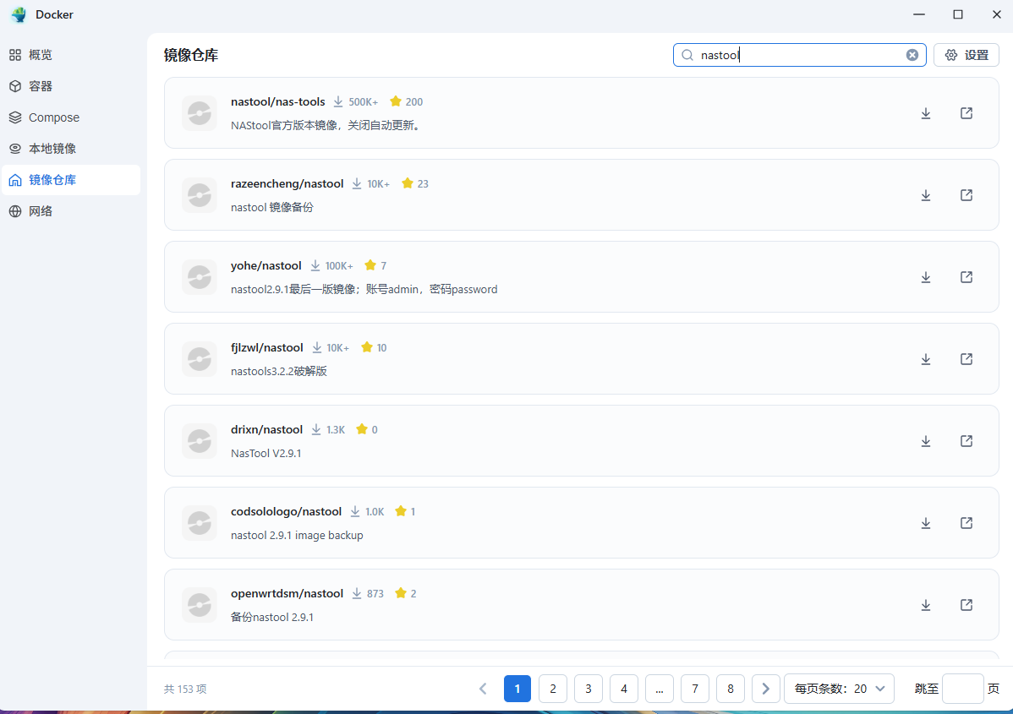Click the search magnifier icon
This screenshot has height=714, width=1013.
tap(687, 55)
